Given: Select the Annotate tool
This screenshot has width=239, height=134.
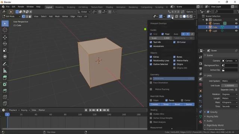Looking at the screenshot, I should pyautogui.click(x=5, y=64).
